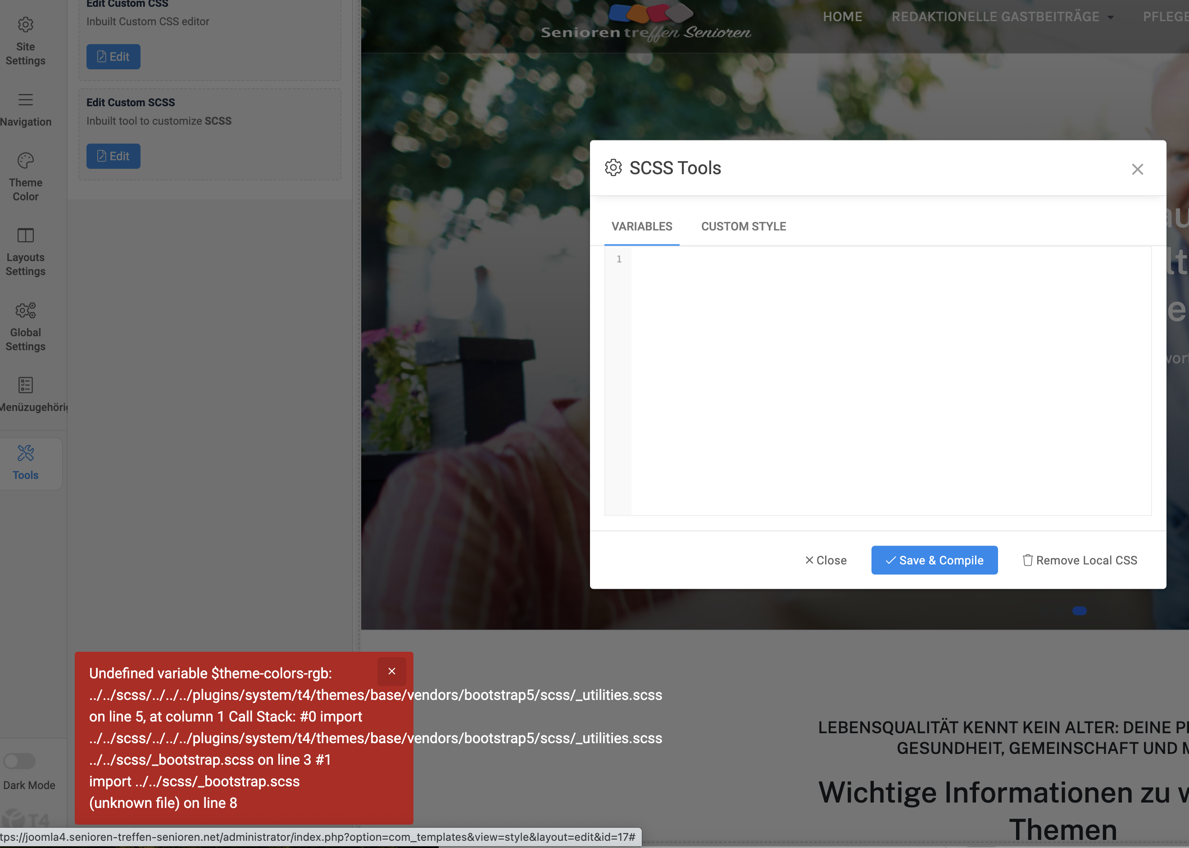Switch to the CUSTOM STYLE tab
1189x848 pixels.
743,226
